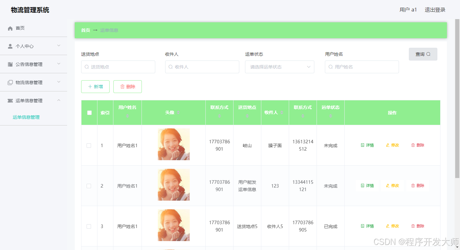This screenshot has height=250, width=460.
Task: Click 删除 for row with 收件人5
Action: click(418, 226)
